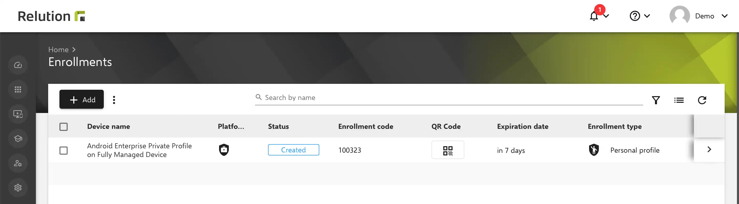Sort by Enrollment code column header
Image resolution: width=739 pixels, height=204 pixels.
(365, 127)
